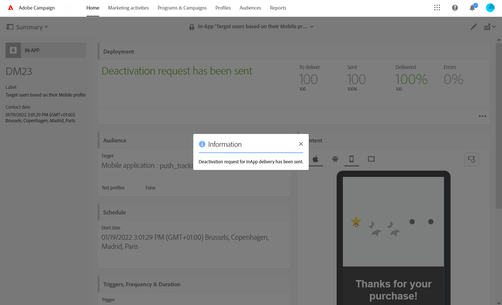Open Programs & Campaigns menu
The width and height of the screenshot is (502, 305).
[x=182, y=8]
